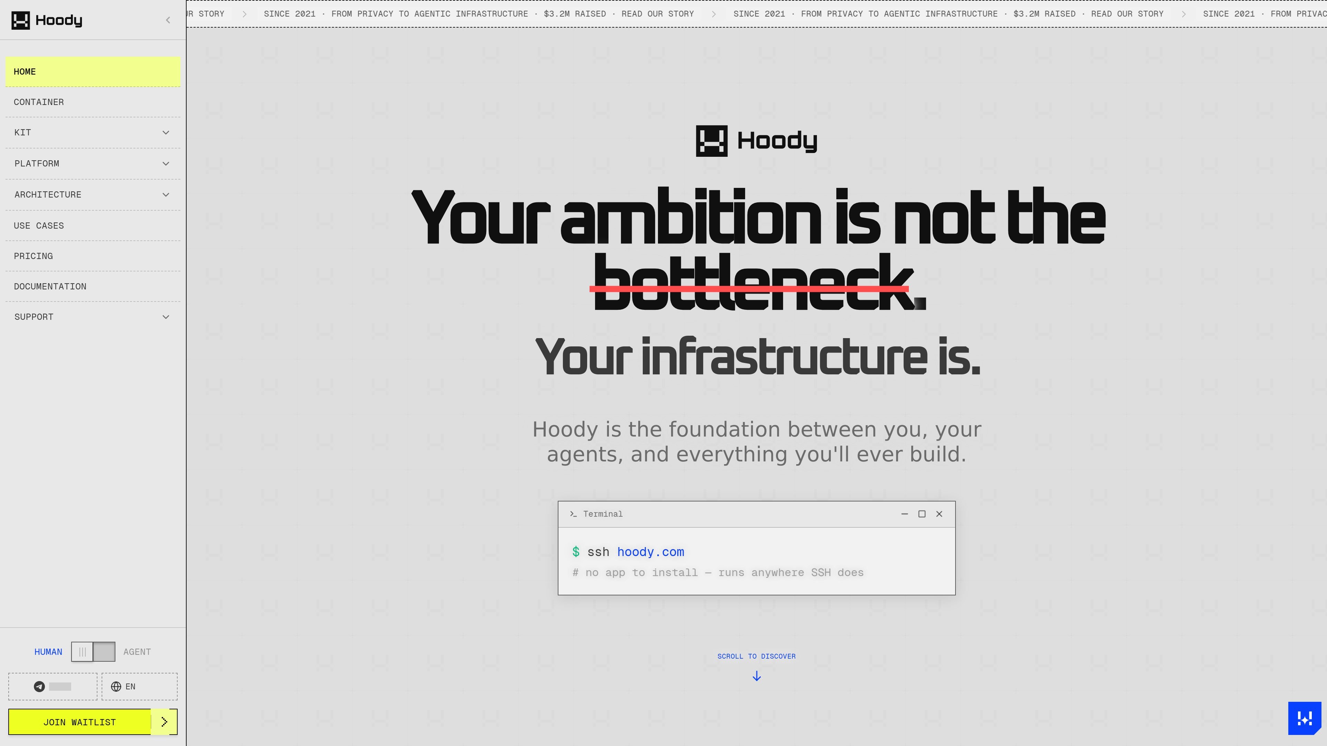Open the CONTAINER menu item
The width and height of the screenshot is (1327, 746).
93,102
